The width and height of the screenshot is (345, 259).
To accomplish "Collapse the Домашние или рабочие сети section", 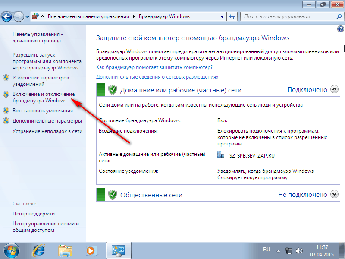I will (335, 90).
